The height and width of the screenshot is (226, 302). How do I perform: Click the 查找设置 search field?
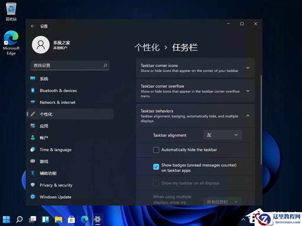(x=70, y=65)
